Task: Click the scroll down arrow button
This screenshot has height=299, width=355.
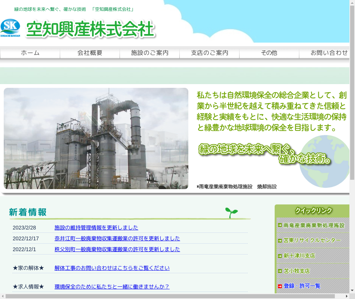Action: point(352,290)
